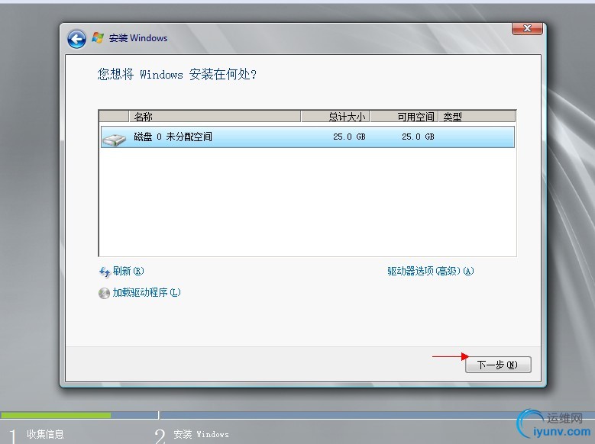595x444 pixels.
Task: Click step 1 收集信息 label
Action: click(x=45, y=434)
